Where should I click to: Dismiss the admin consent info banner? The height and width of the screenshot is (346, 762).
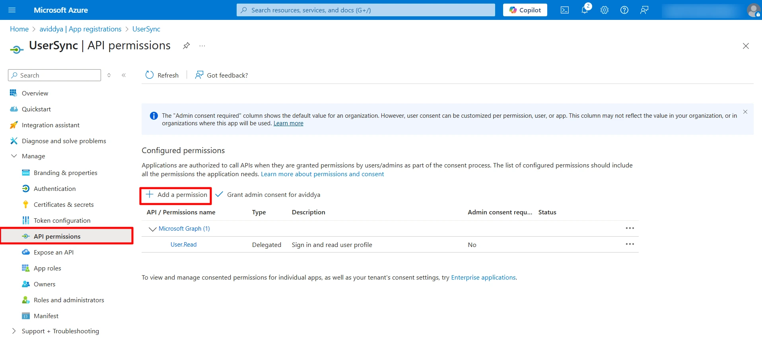745,112
